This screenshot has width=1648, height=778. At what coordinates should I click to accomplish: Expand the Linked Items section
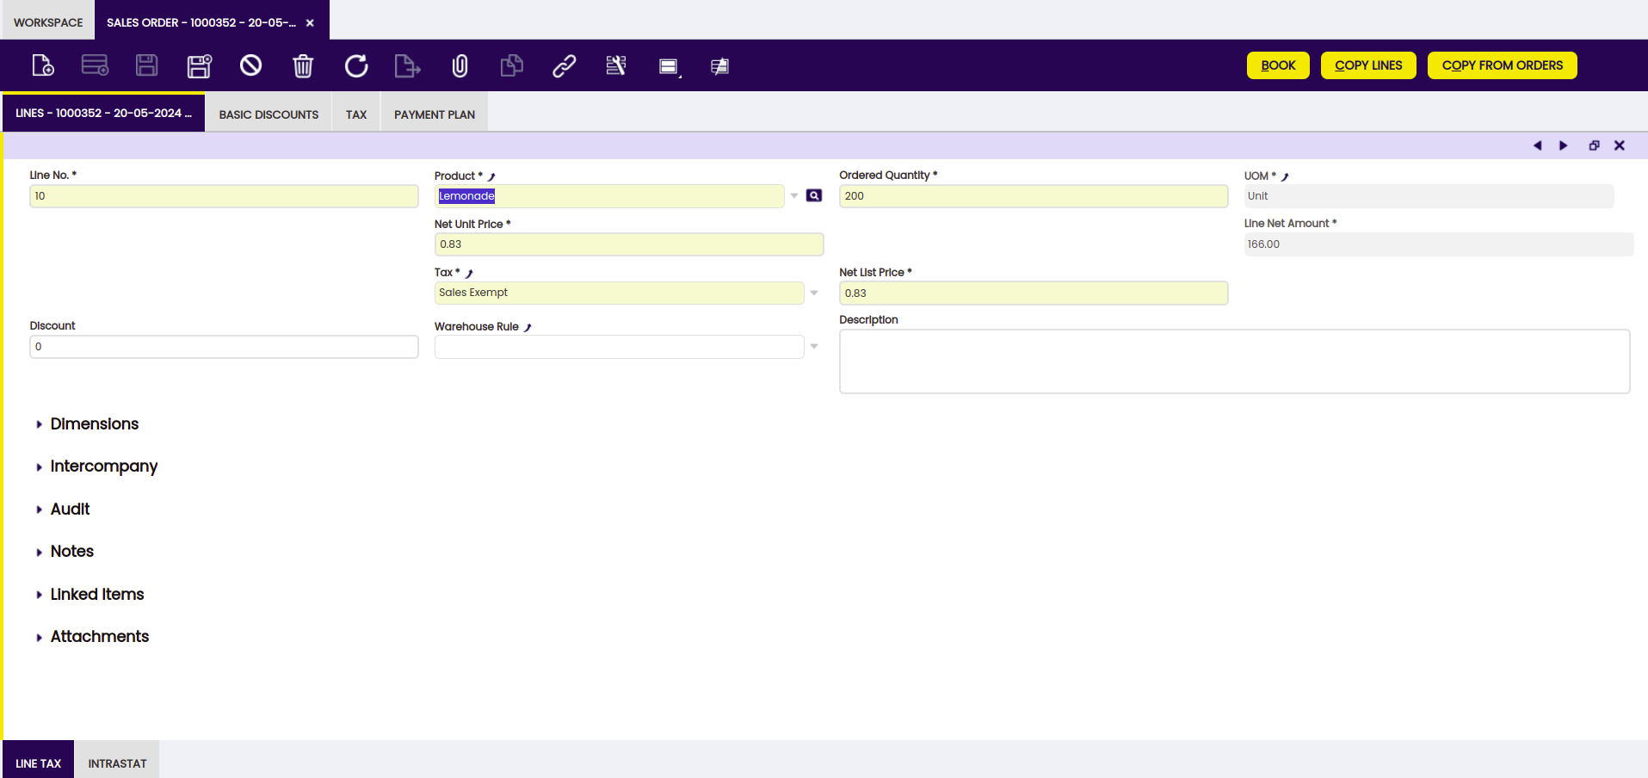click(89, 595)
